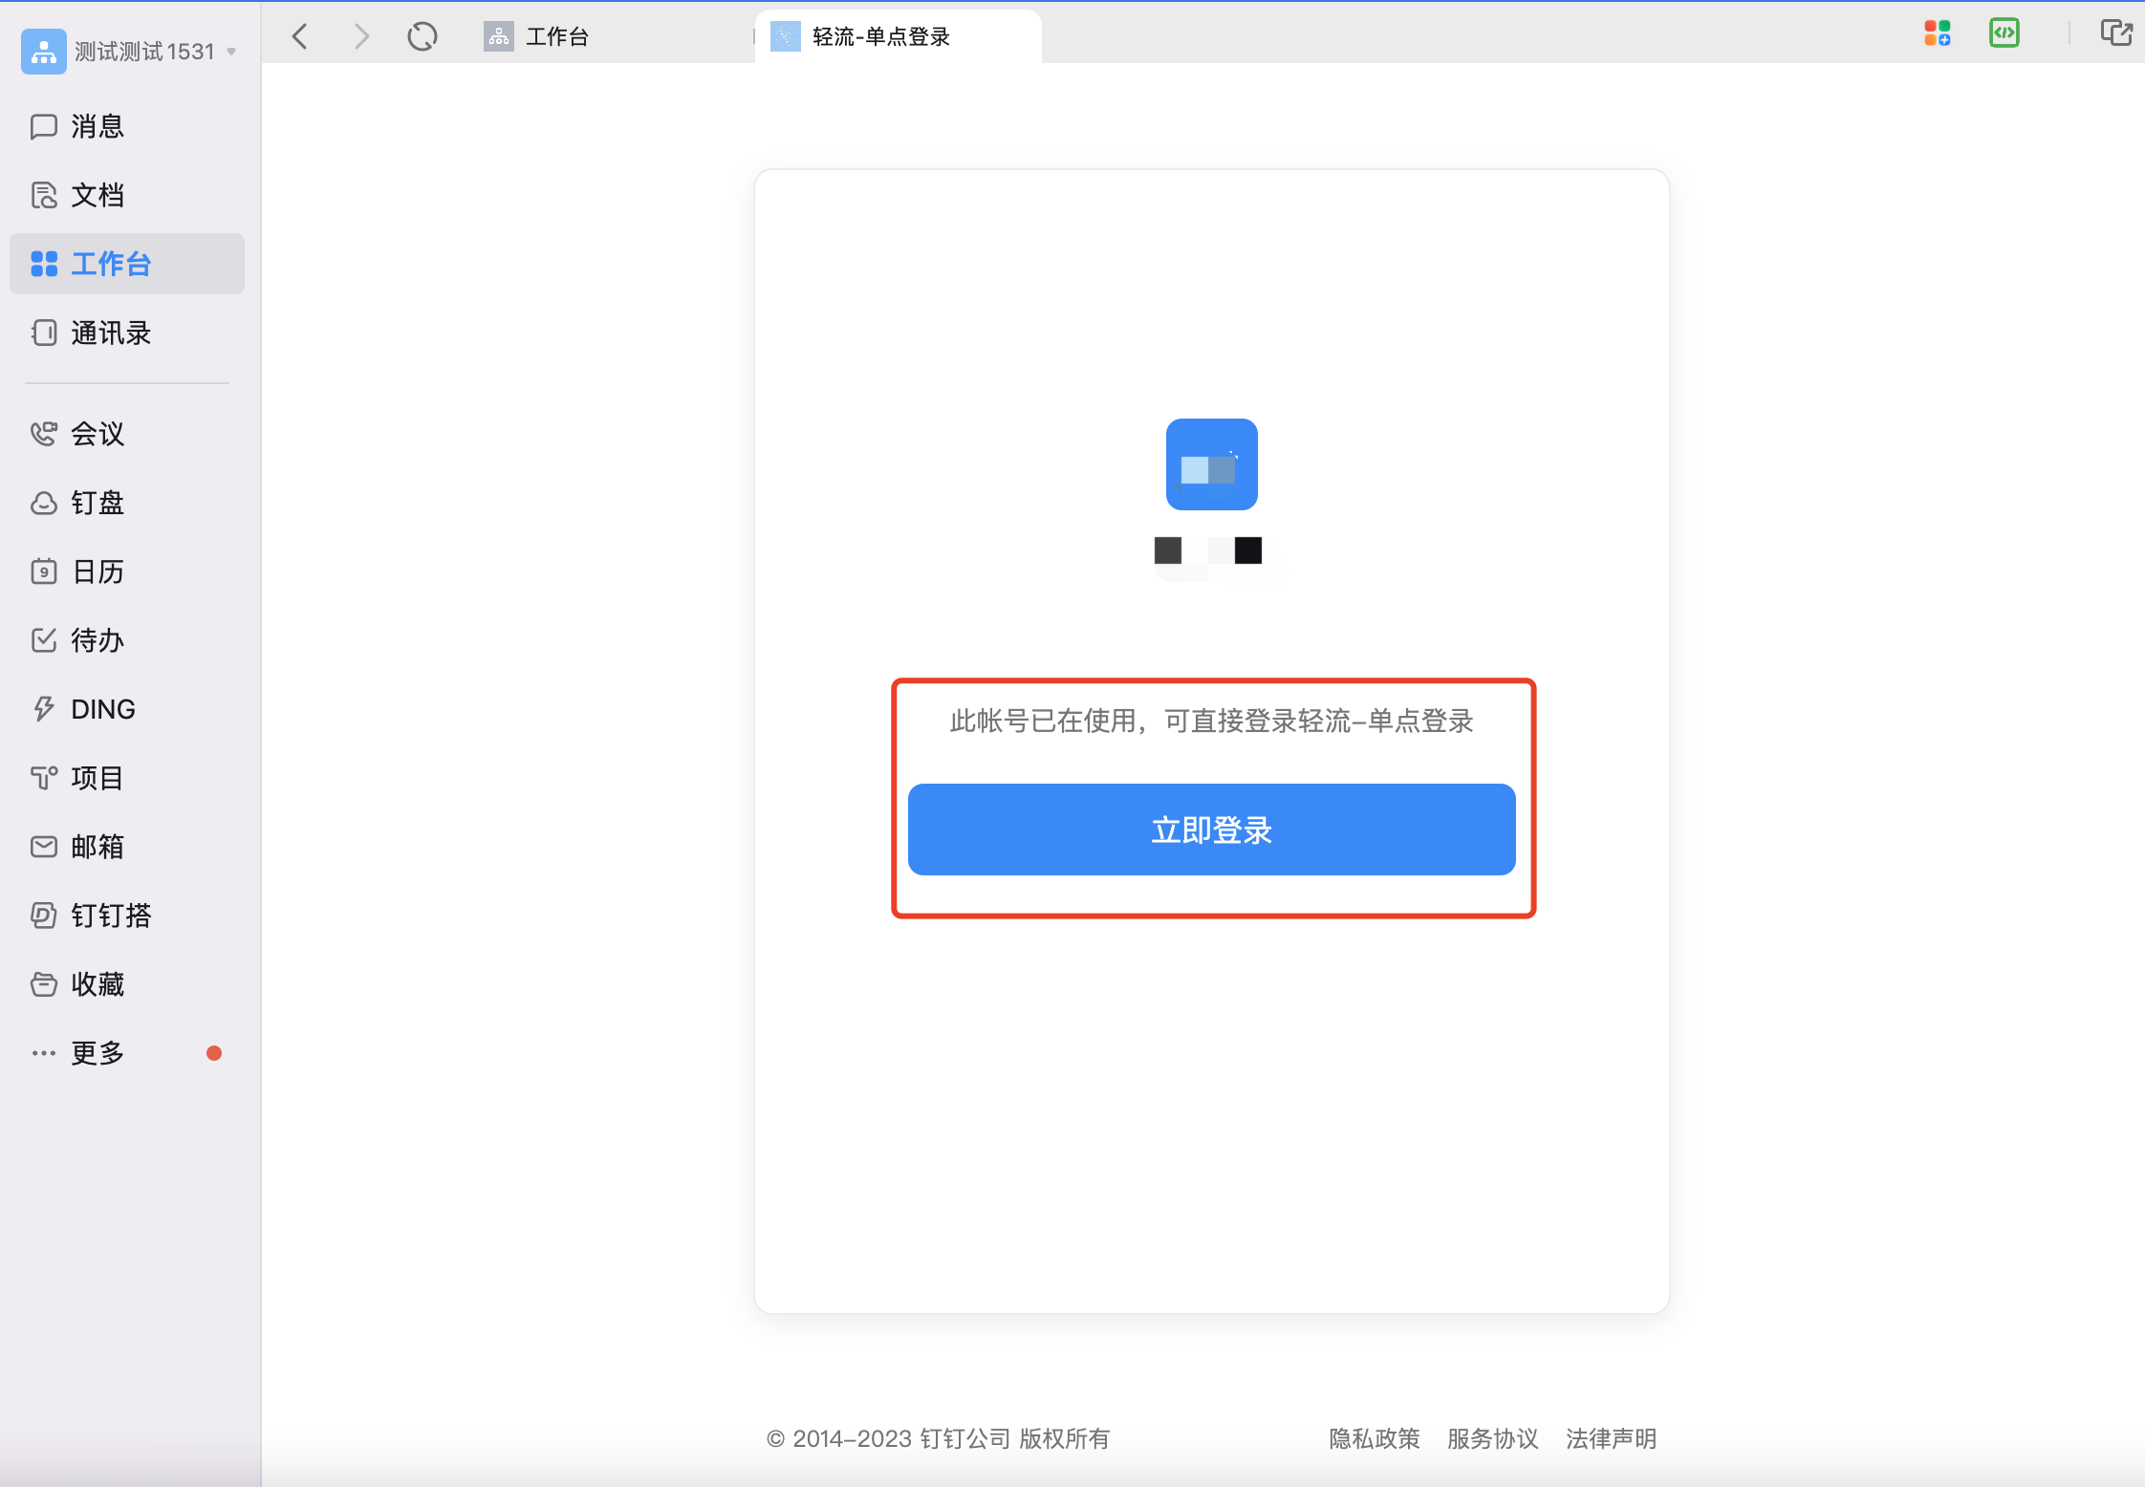Select 工作台 in the left sidebar
Screen dimensions: 2145x1487
[127, 264]
